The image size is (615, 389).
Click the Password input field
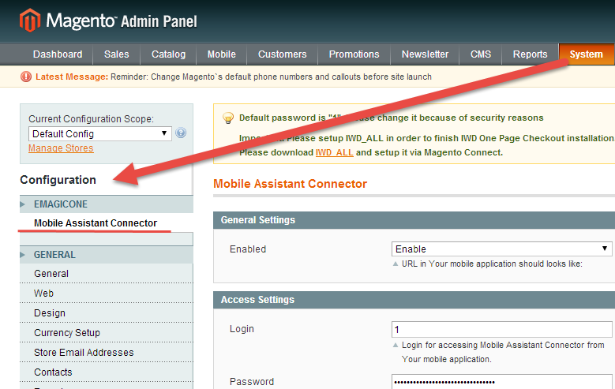click(x=501, y=382)
